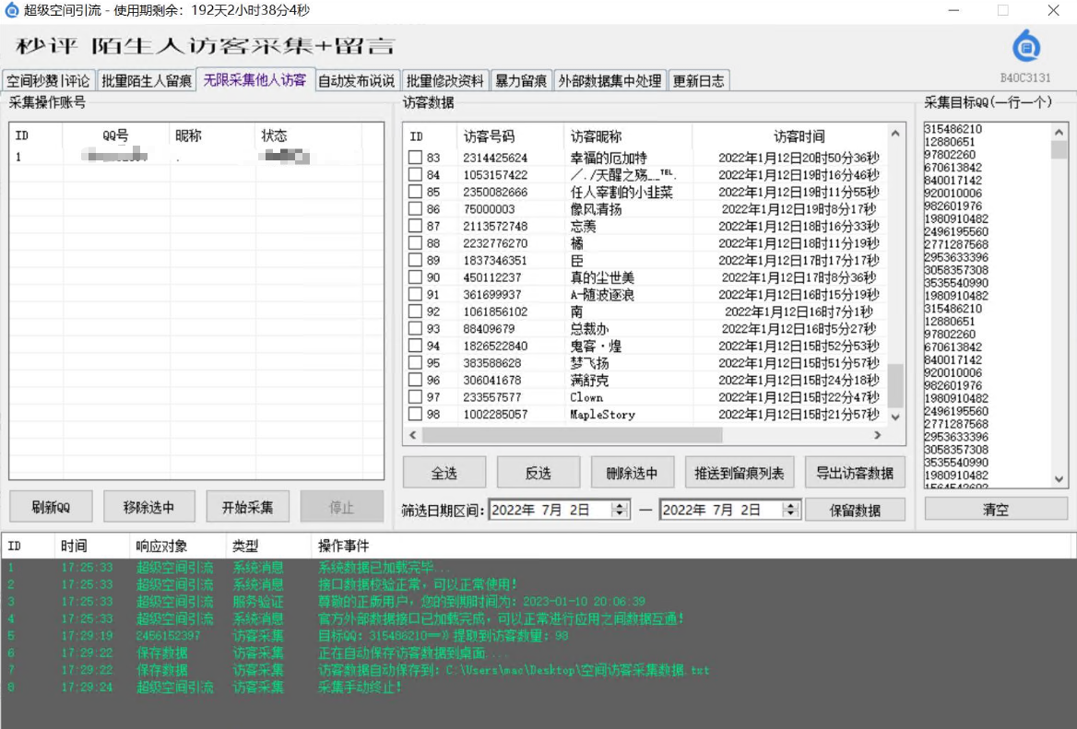The image size is (1077, 729).
Task: Click log row 5 target 2456152397
Action: pyautogui.click(x=168, y=636)
